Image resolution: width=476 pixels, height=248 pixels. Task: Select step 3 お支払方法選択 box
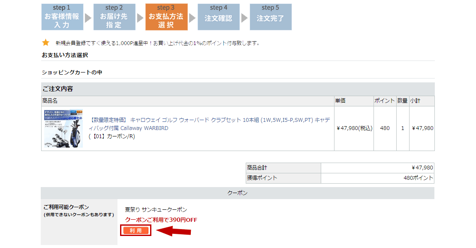166,17
